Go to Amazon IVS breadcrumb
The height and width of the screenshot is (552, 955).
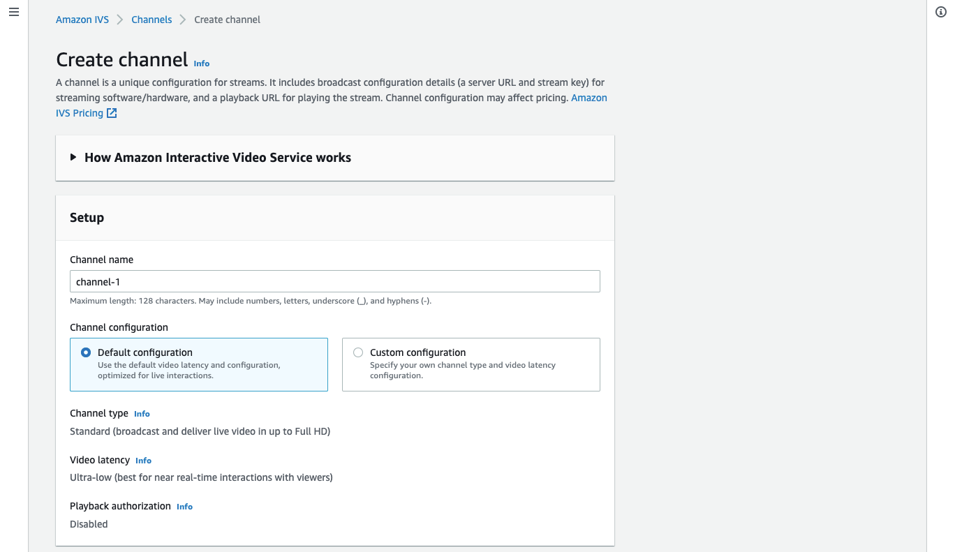coord(82,20)
